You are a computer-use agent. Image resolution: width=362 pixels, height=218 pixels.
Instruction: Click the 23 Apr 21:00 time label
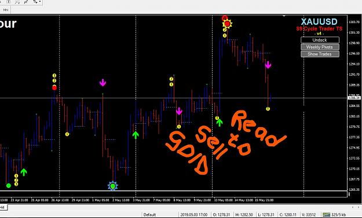click(19, 200)
